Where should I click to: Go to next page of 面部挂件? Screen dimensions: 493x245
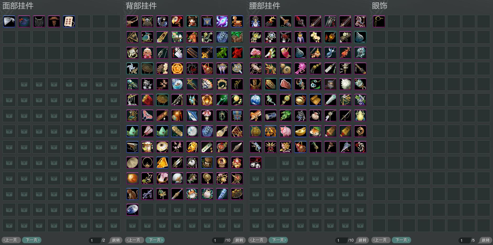(32, 240)
